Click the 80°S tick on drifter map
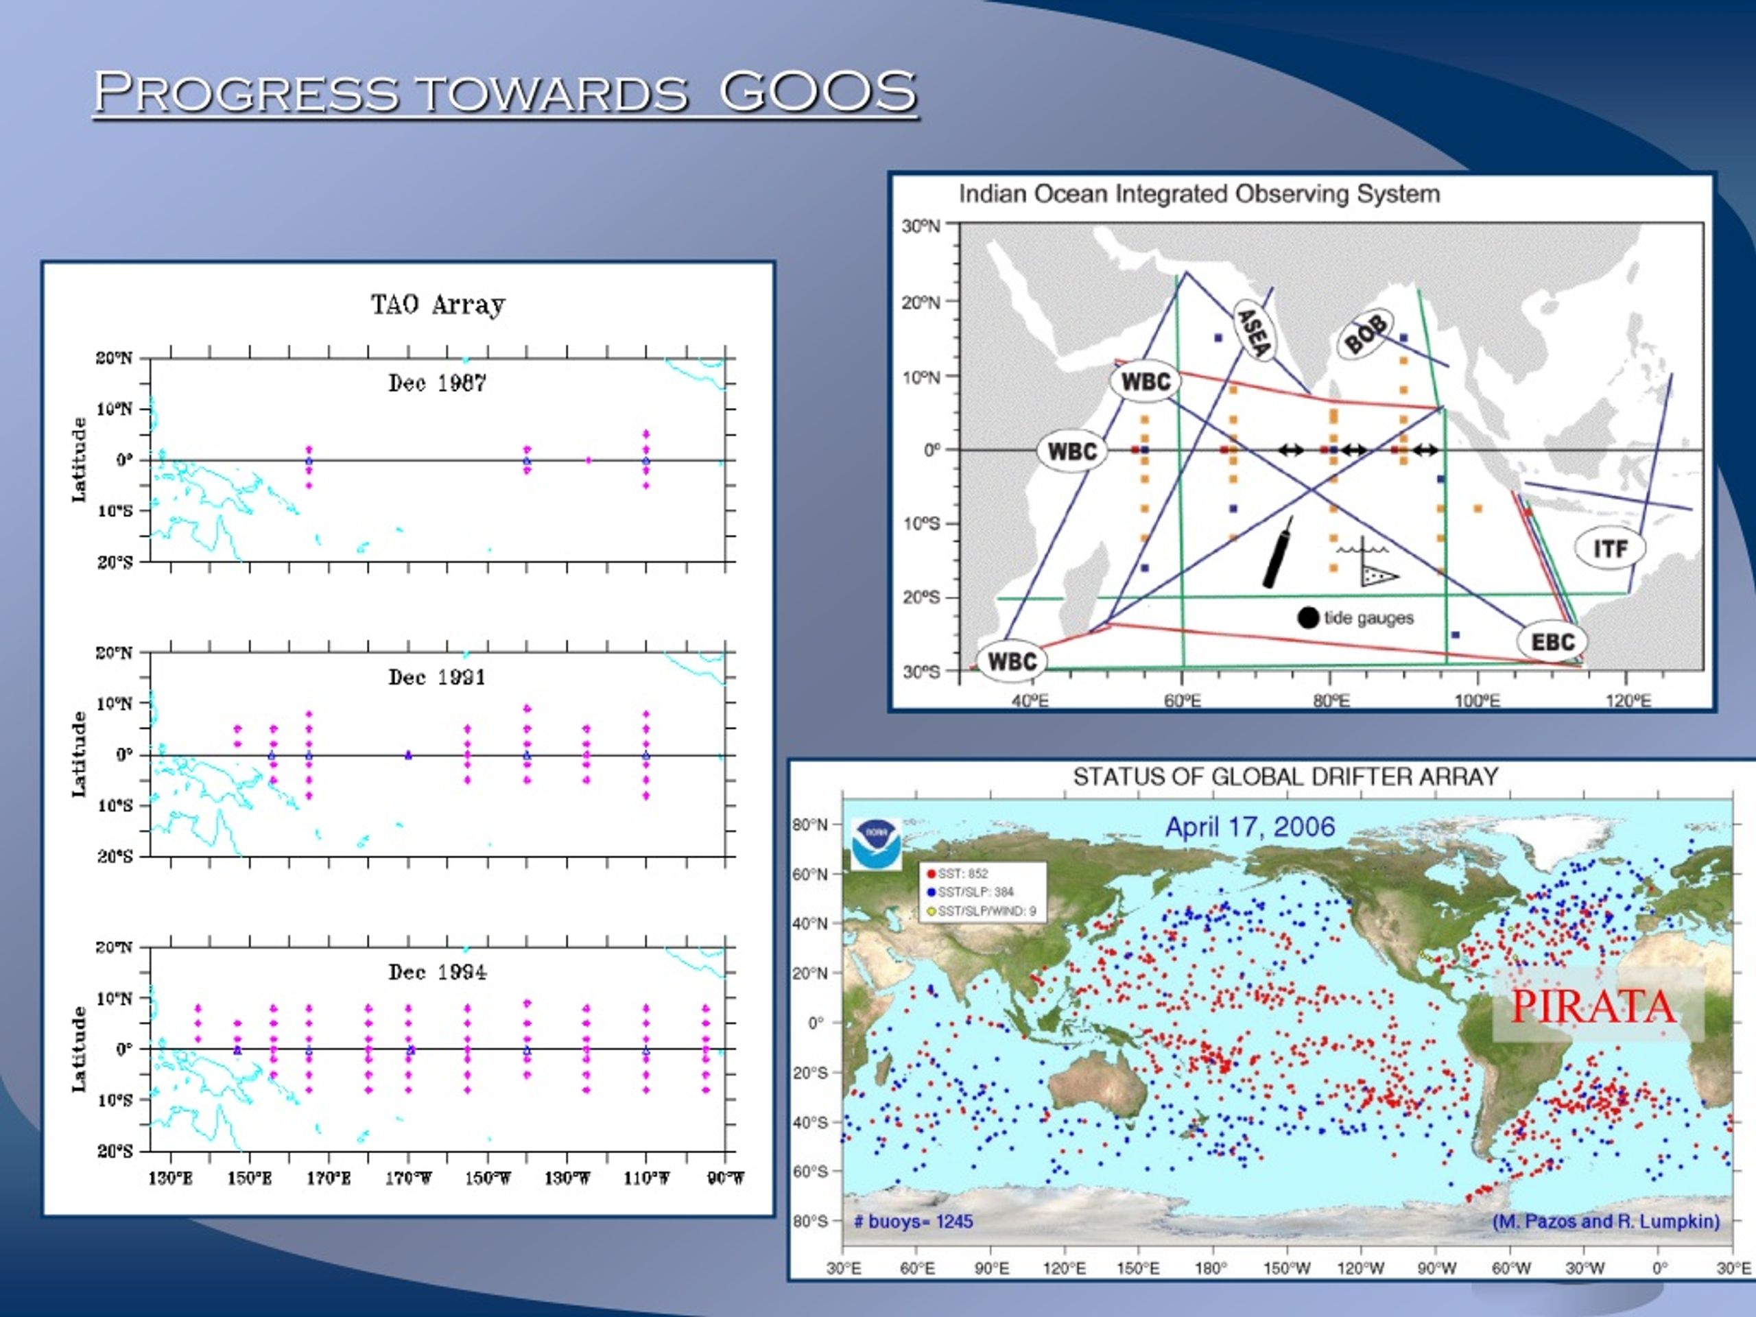Screen dimensions: 1756x1317 tap(809, 1221)
